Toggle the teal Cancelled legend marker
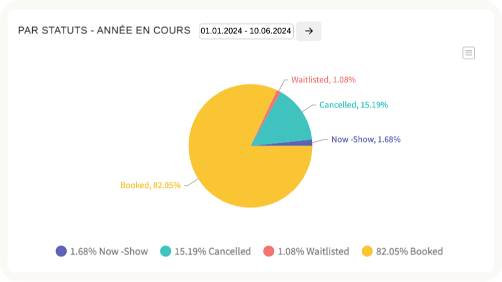 click(165, 251)
